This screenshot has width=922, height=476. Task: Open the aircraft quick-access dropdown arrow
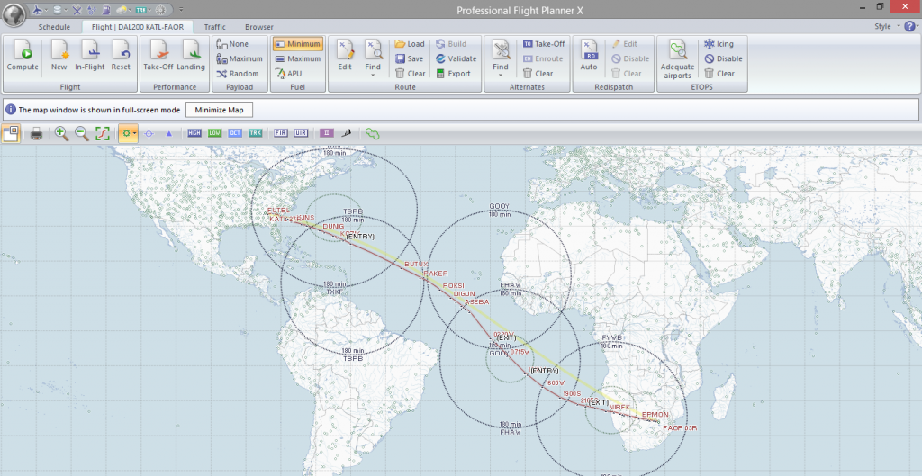47,10
